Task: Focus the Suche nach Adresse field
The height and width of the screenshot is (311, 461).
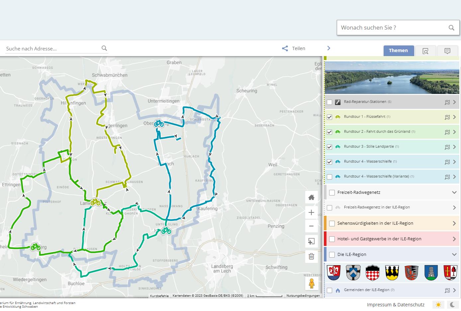Action: [53, 48]
